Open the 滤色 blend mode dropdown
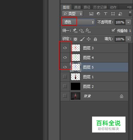 pyautogui.click(x=78, y=22)
